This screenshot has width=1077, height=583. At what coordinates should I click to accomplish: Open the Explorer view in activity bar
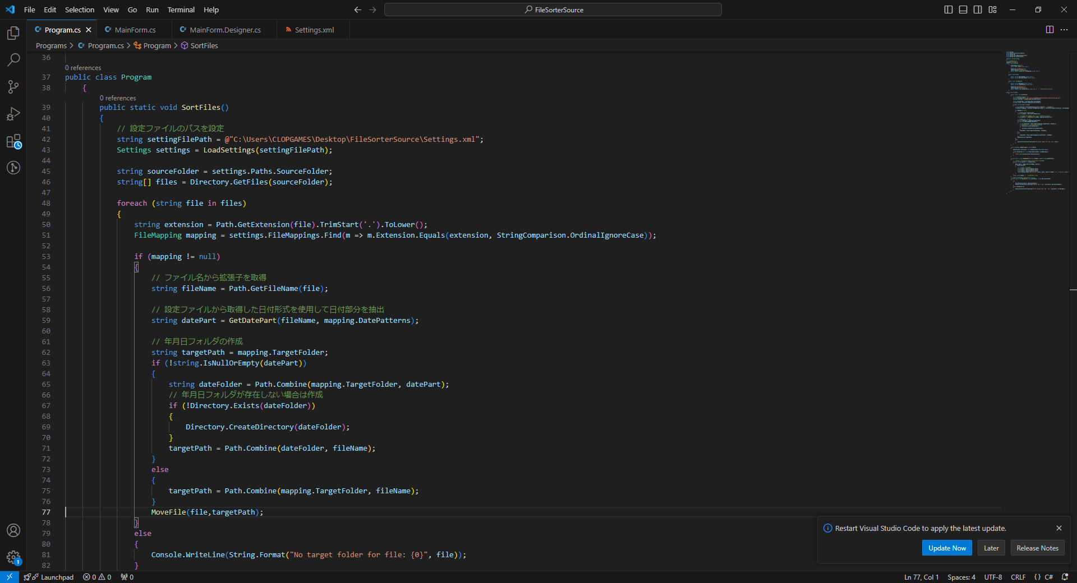(13, 33)
